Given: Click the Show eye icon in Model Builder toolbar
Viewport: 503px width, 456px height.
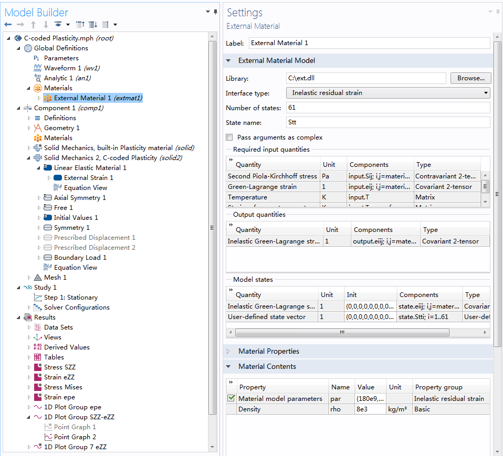Looking at the screenshot, I should [58, 25].
